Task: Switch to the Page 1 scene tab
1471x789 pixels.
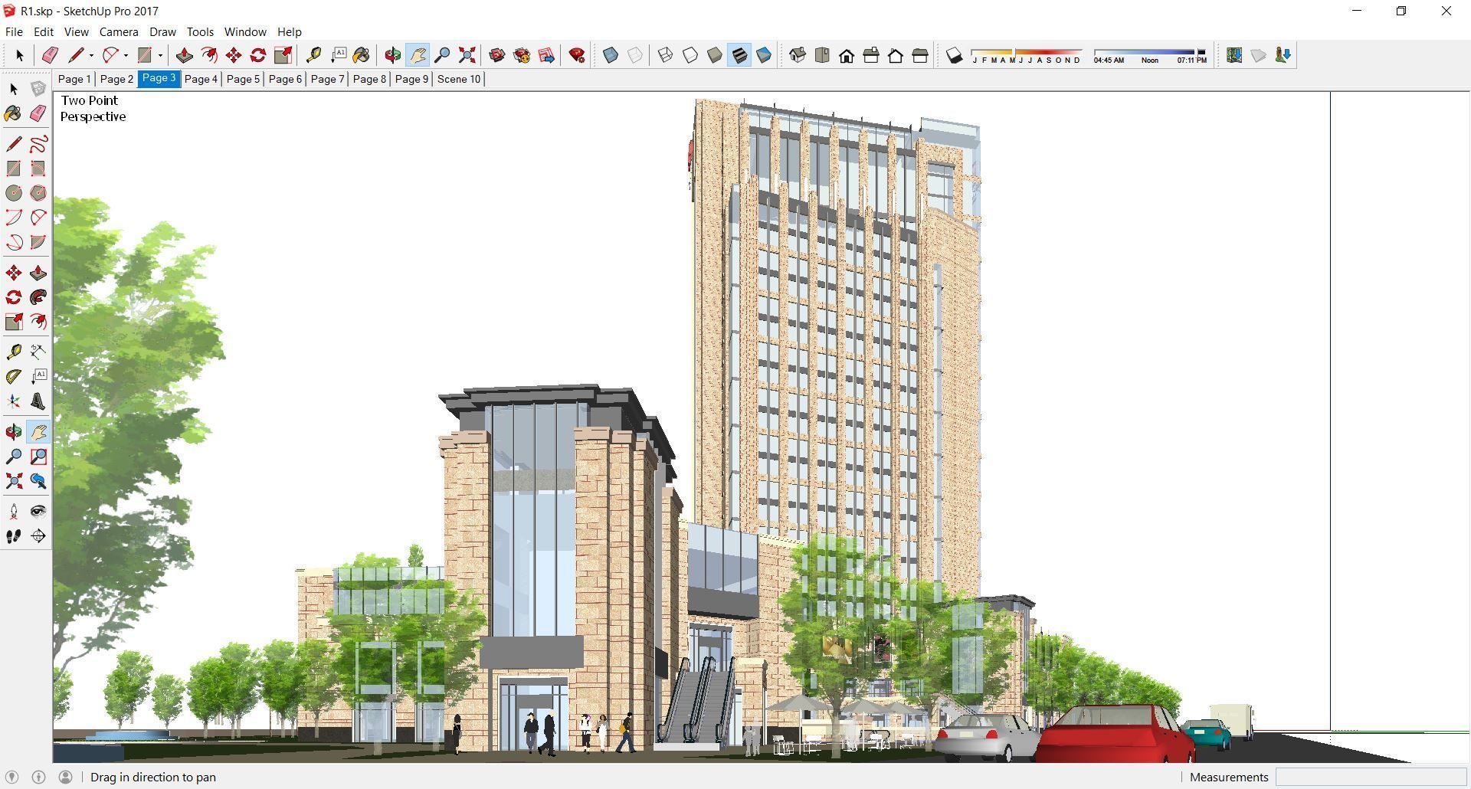Action: point(74,79)
